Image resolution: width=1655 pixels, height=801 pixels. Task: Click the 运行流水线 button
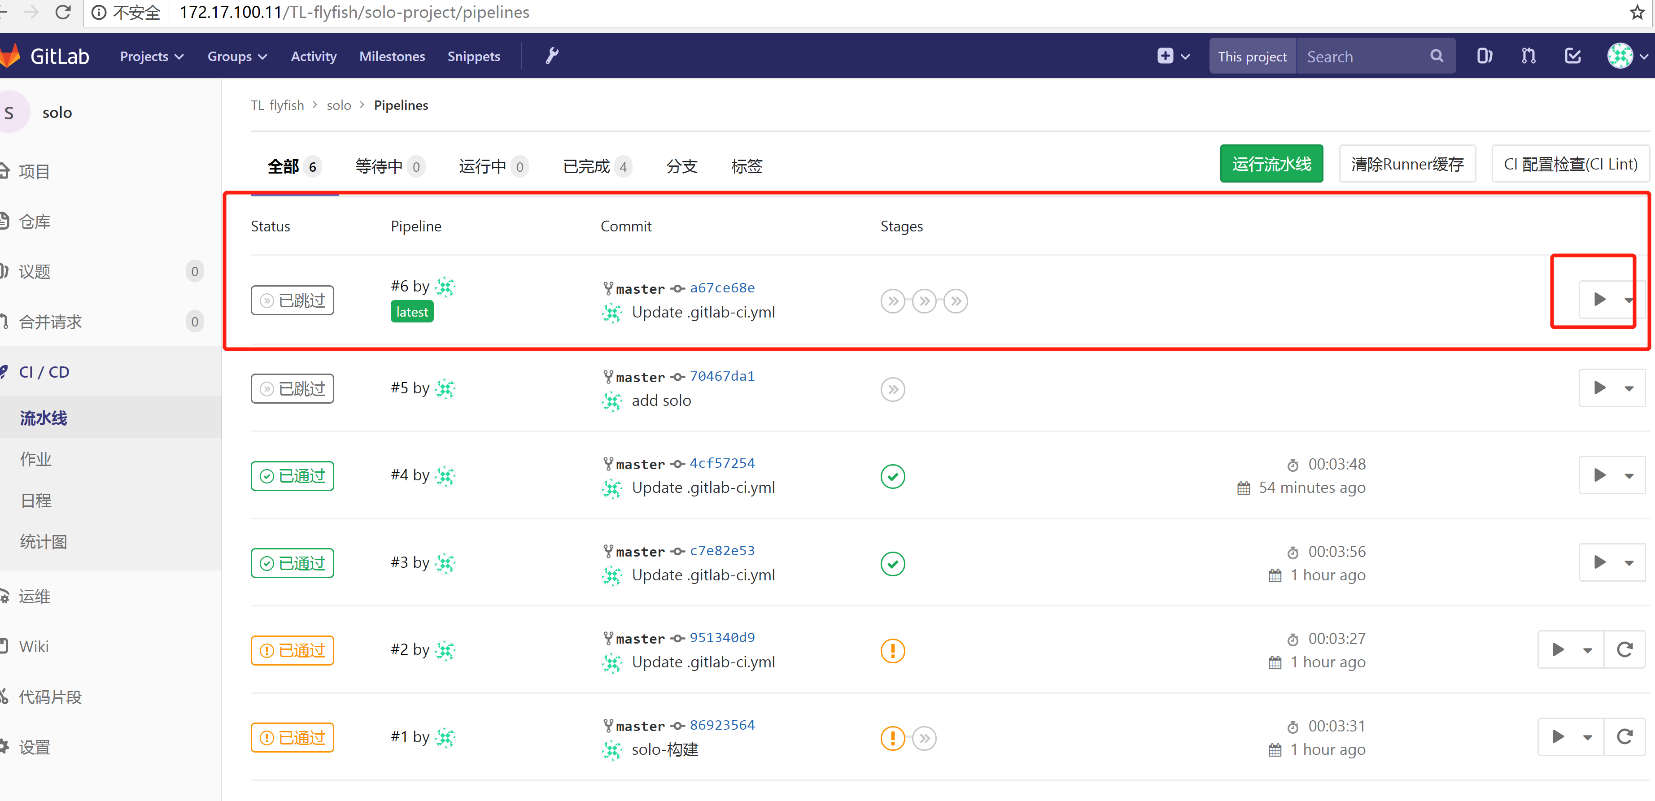point(1271,164)
